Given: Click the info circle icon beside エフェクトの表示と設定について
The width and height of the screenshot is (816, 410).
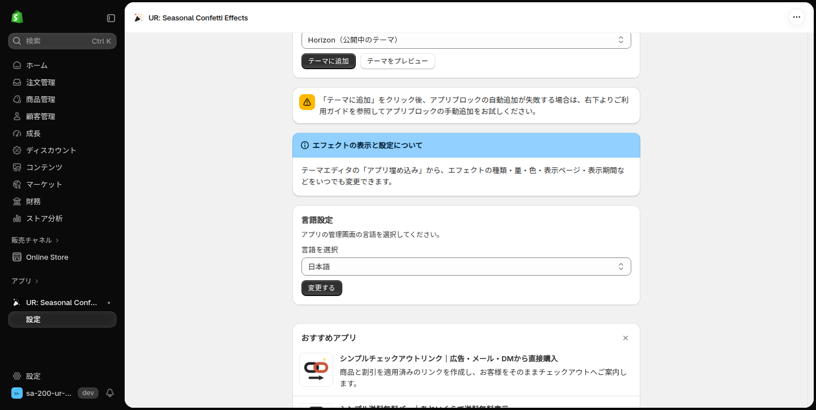Looking at the screenshot, I should pos(305,145).
